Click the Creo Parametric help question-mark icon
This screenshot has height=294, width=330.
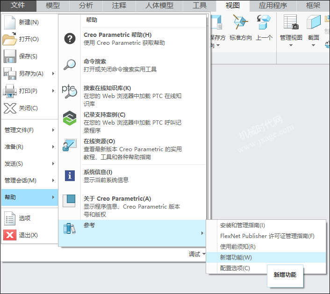coord(70,39)
